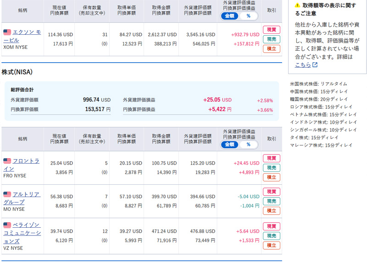
Task: Switch top table toggle to percent display
Action: [249, 16]
